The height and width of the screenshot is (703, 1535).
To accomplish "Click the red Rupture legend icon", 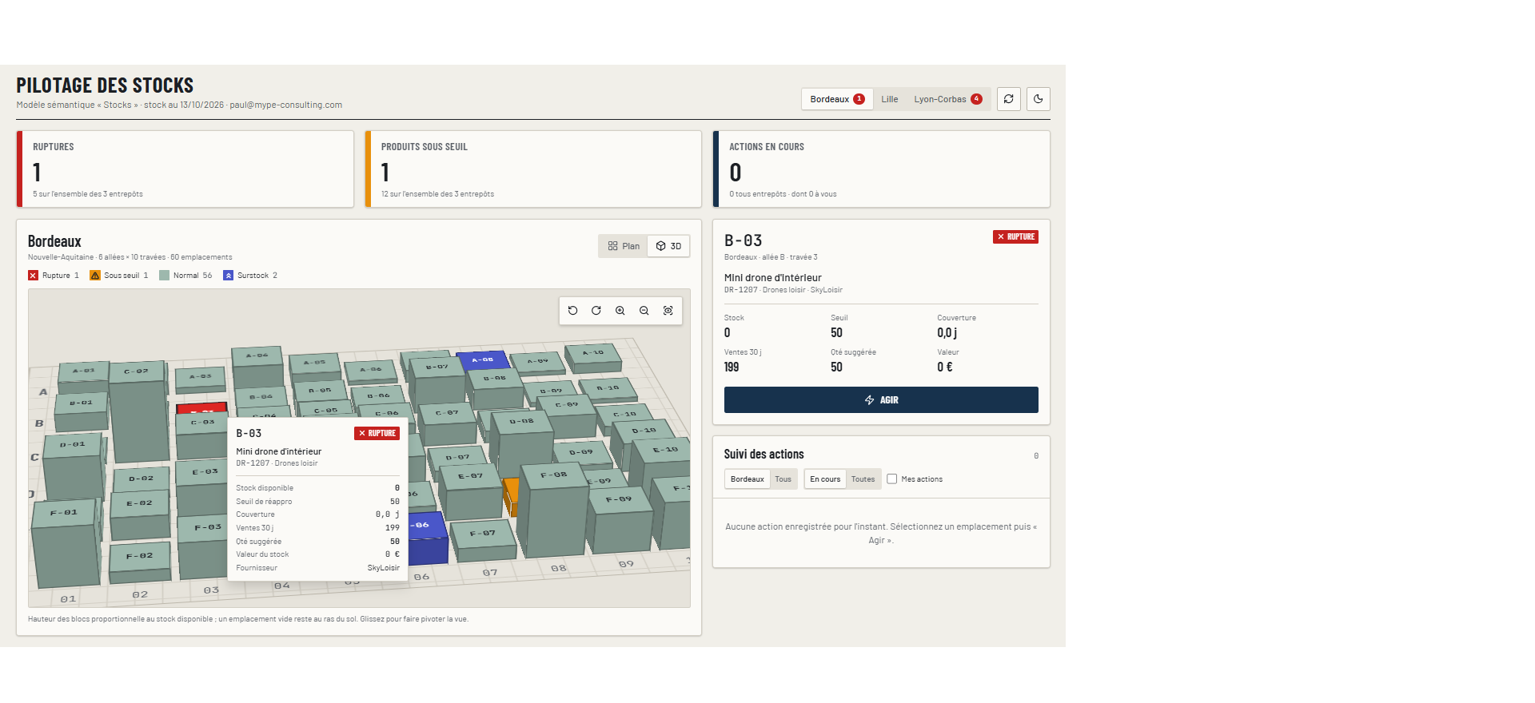I will pos(33,276).
